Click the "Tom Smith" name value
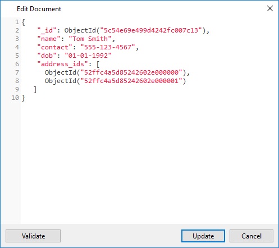The image size is (279, 248). point(90,39)
